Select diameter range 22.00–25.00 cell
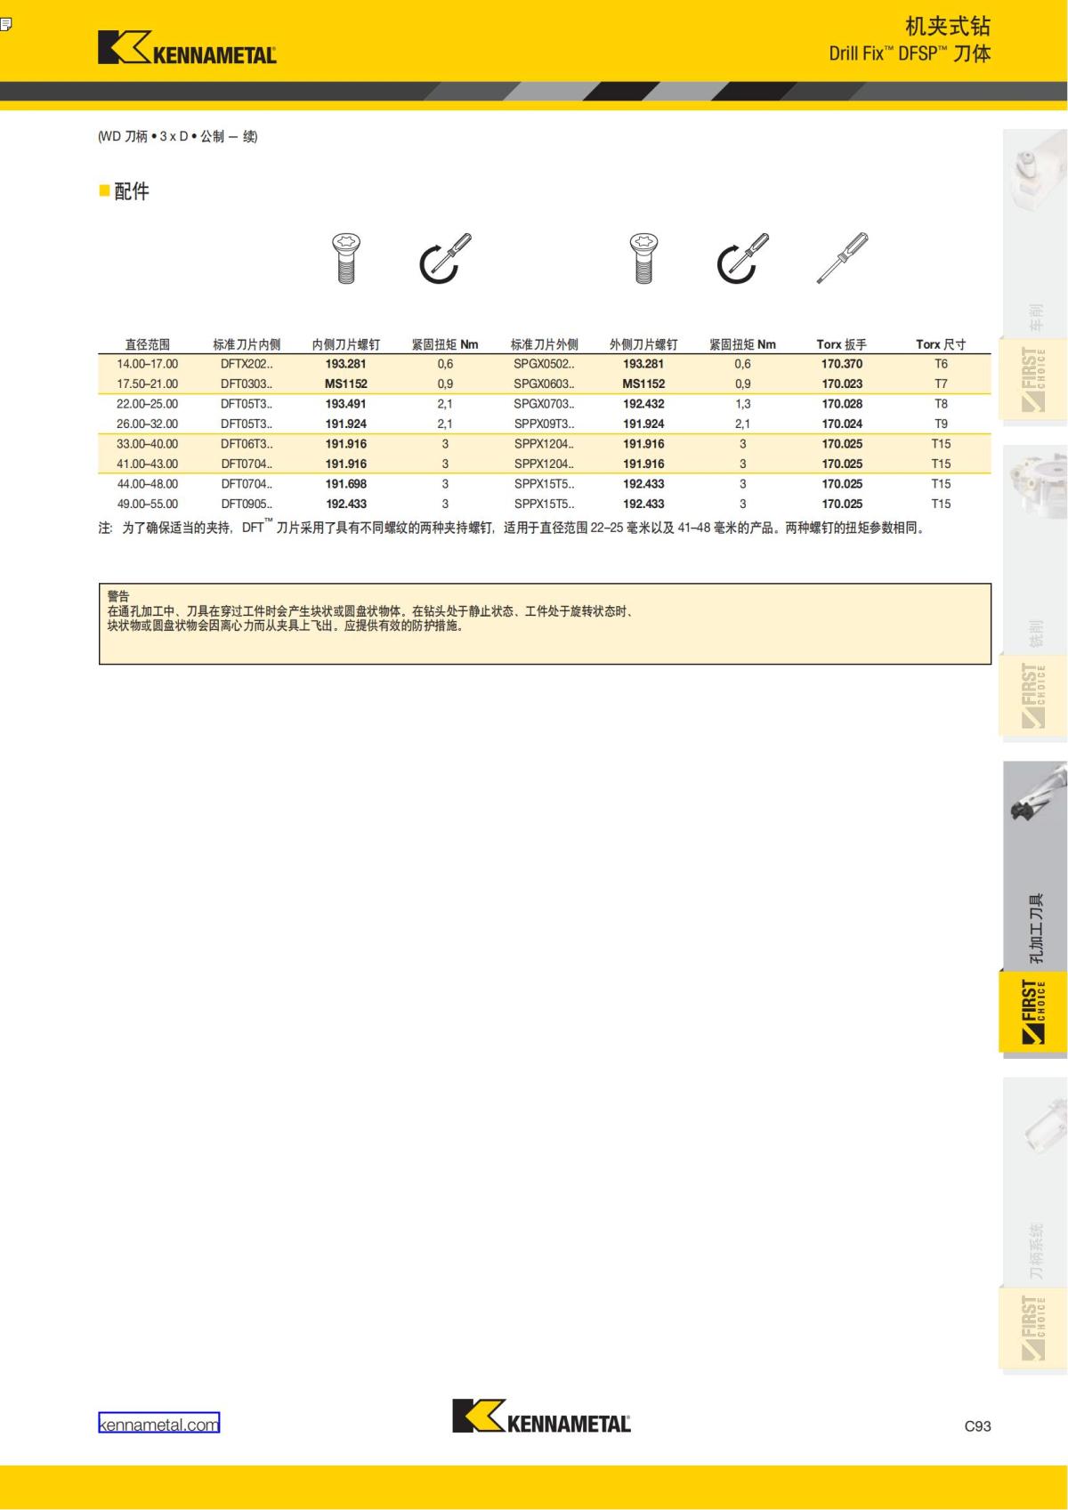The image size is (1068, 1510). (x=147, y=404)
